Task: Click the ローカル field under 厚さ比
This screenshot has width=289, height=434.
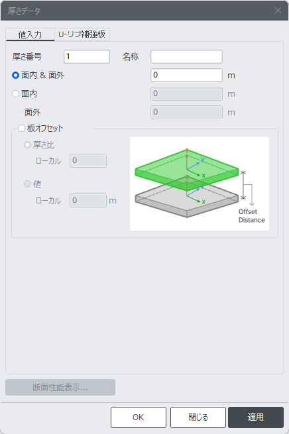Action: (88, 161)
